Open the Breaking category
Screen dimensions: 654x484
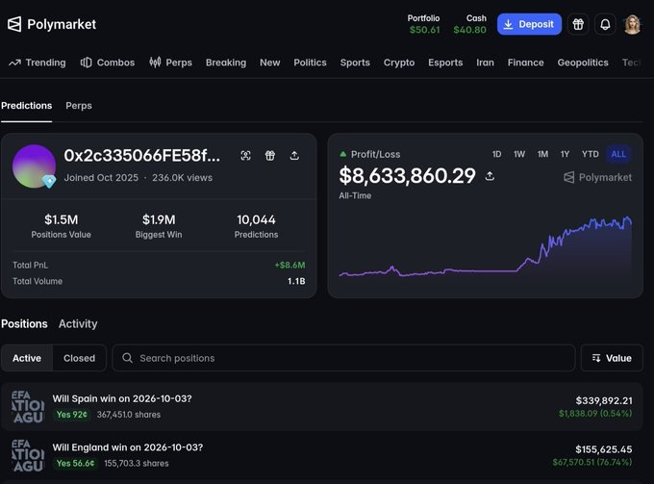226,63
